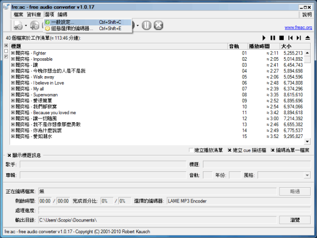Click the joblist scrollbar up arrow
The width and height of the screenshot is (317, 238).
click(307, 53)
